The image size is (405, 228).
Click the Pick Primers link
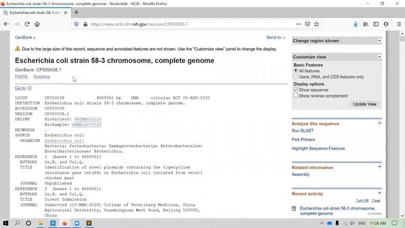point(303,139)
